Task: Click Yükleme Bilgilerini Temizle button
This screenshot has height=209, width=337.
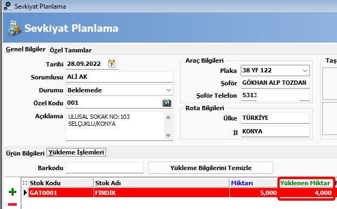Action: tap(210, 168)
